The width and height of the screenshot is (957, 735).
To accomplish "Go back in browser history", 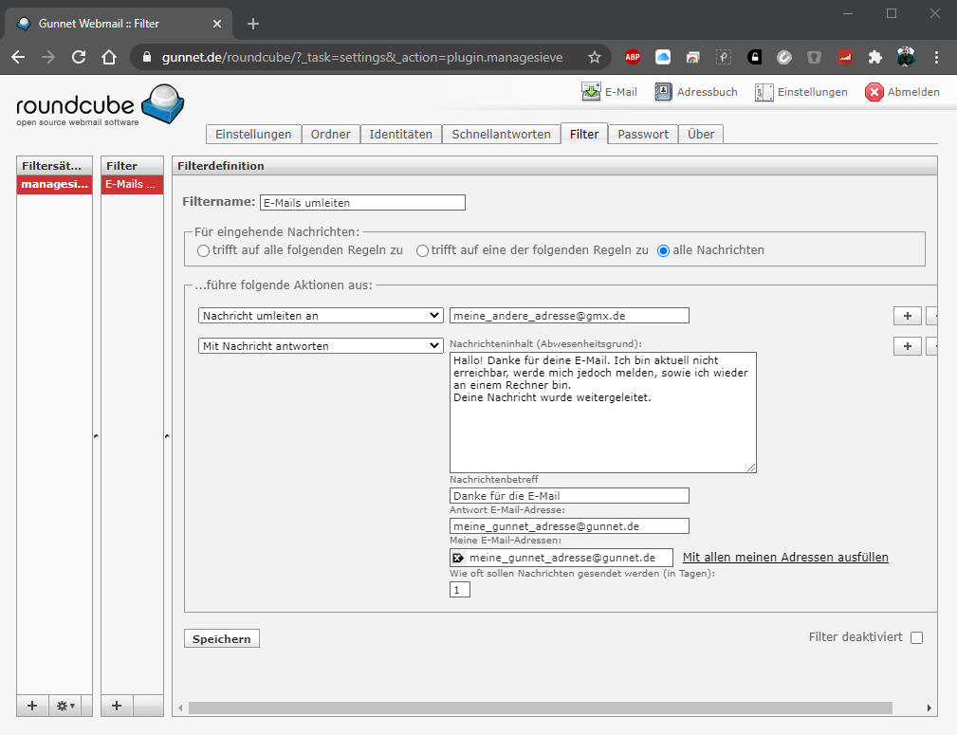I will point(18,58).
